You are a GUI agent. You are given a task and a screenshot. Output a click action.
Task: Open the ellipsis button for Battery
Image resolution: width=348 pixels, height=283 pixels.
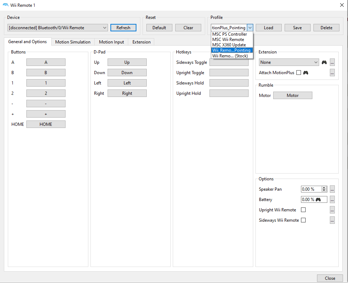tap(332, 200)
